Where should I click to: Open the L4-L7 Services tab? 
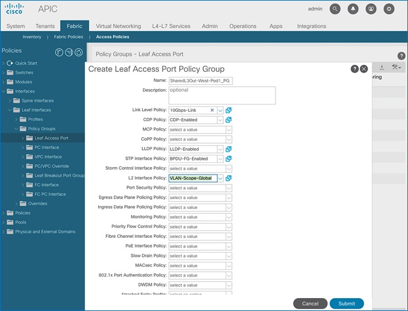[171, 26]
